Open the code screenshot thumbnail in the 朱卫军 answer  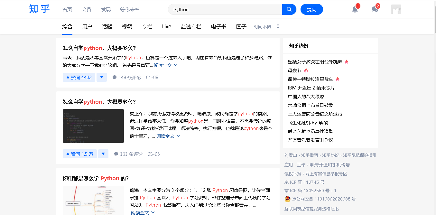(x=93, y=126)
